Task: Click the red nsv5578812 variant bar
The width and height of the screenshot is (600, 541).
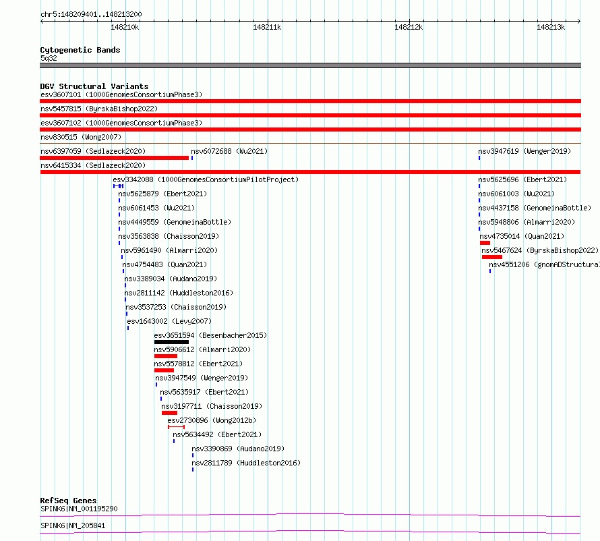Action: pos(164,370)
